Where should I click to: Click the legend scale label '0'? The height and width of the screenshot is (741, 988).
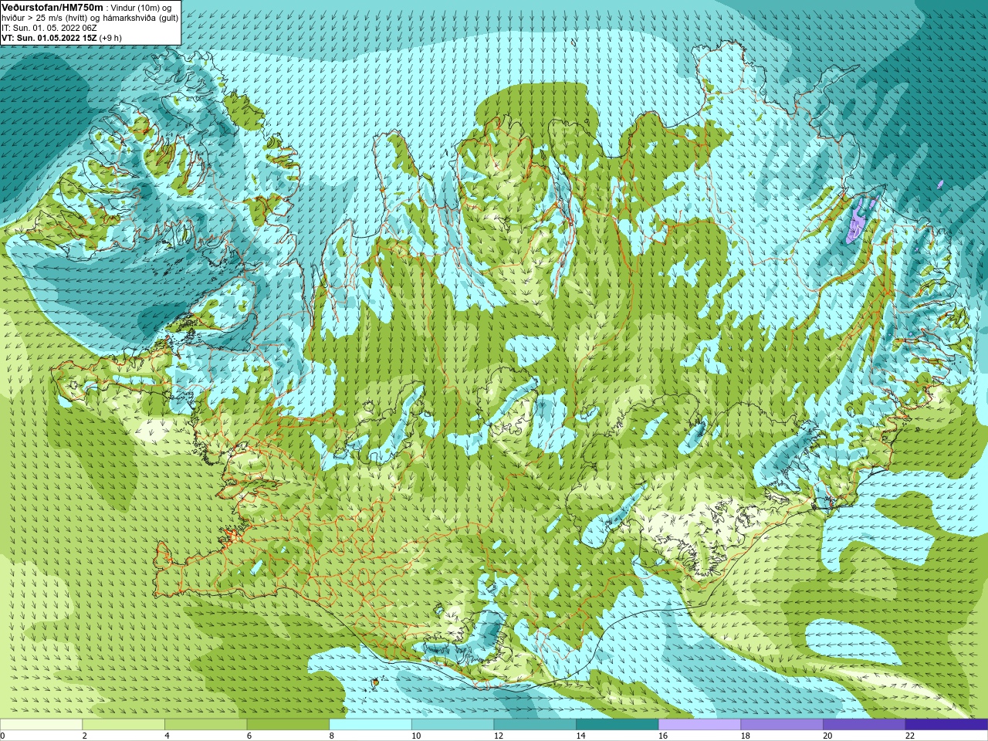tap(2, 736)
